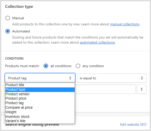Open the 'is equal to' operator dropdown
Image resolution: width=151 pixels, height=131 pixels.
(x=112, y=78)
